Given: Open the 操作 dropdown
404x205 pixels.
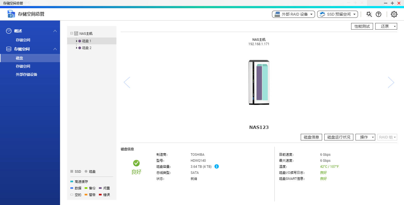Looking at the screenshot, I should (x=365, y=137).
